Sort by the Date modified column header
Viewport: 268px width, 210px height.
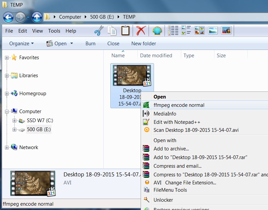pos(156,56)
